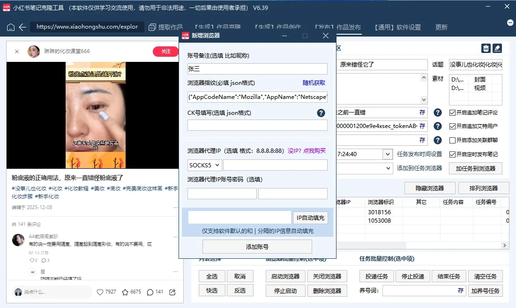516x308 pixels.
Task: Click scroll up arrow of title text area
Action: coord(424,78)
